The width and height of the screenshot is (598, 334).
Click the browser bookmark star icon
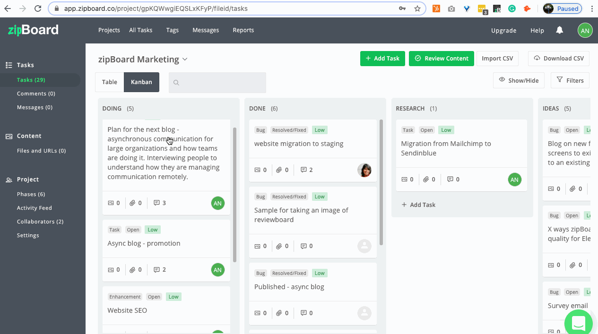pos(417,9)
